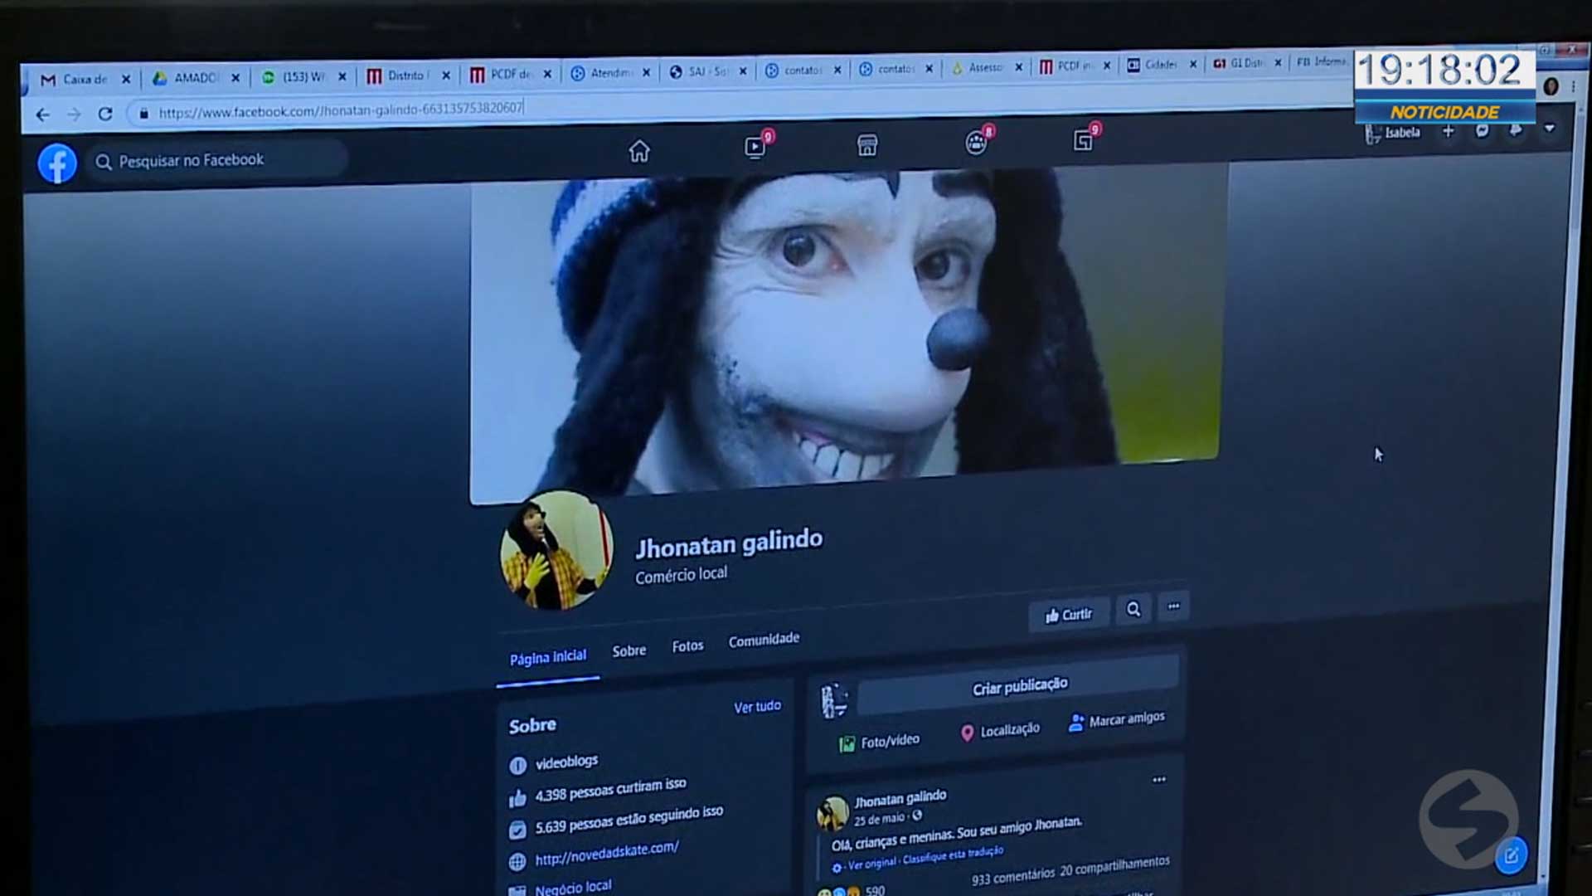This screenshot has height=896, width=1592.
Task: Reload the page with refresh icon
Action: tap(104, 114)
